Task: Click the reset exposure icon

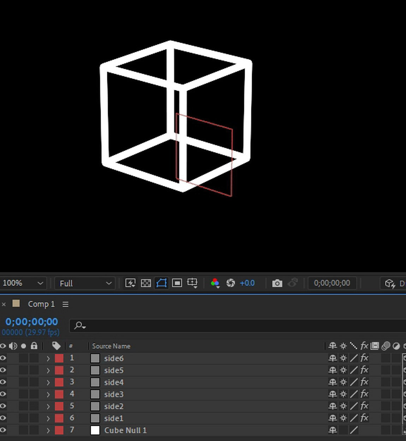Action: tap(231, 283)
